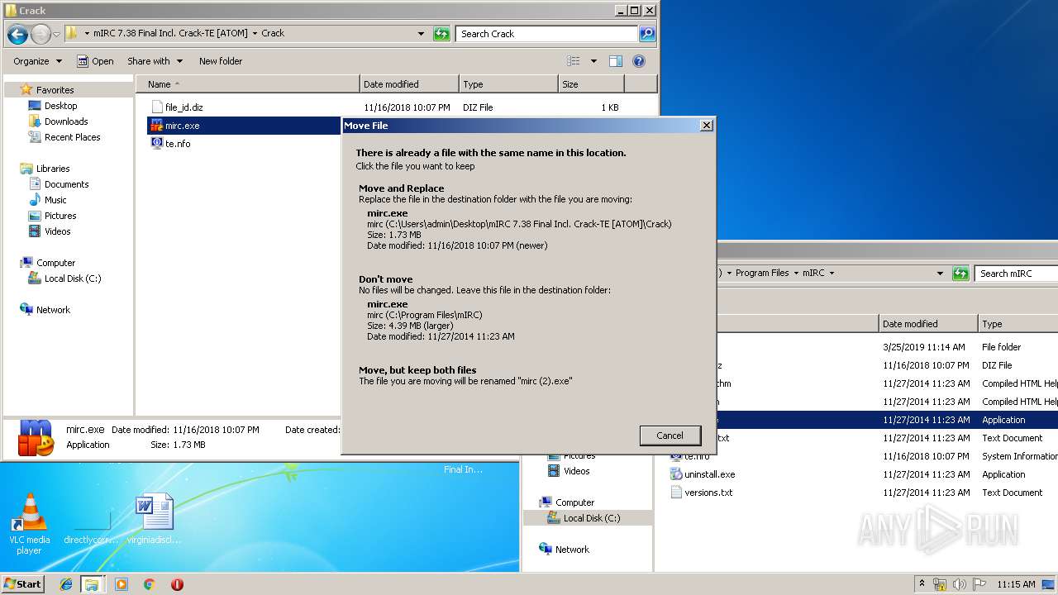The height and width of the screenshot is (595, 1058).
Task: Open VLC media player desktop shortcut
Action: pos(30,524)
